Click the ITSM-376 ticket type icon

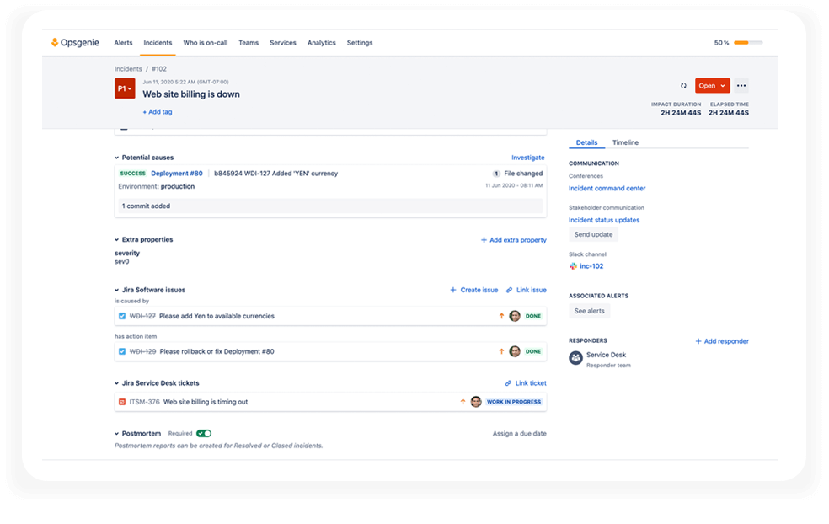pos(122,403)
